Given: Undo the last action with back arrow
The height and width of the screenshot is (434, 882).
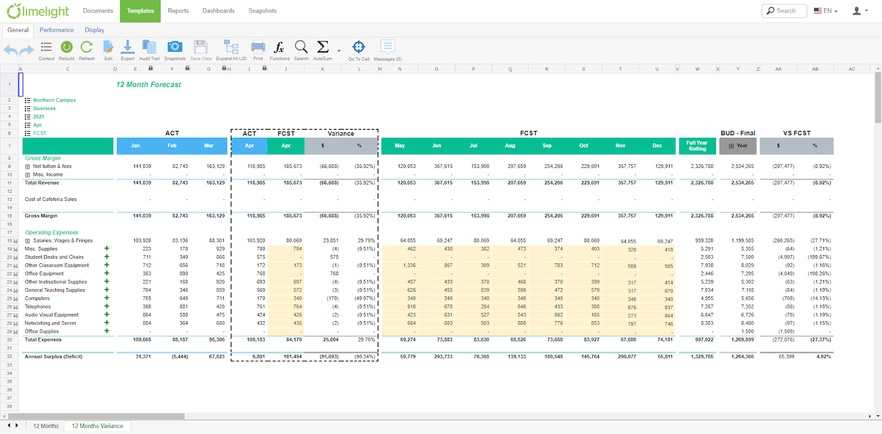Looking at the screenshot, I should point(10,50).
